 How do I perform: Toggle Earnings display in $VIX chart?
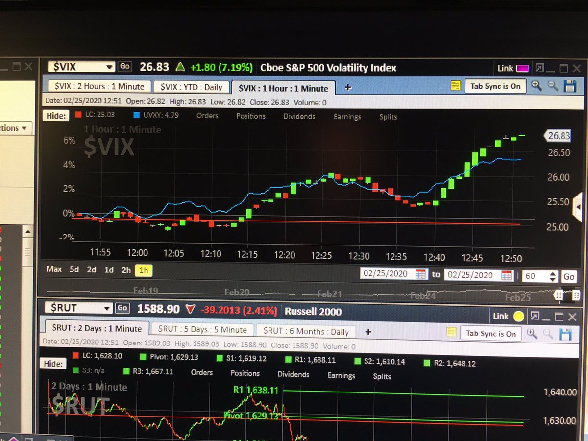[347, 117]
